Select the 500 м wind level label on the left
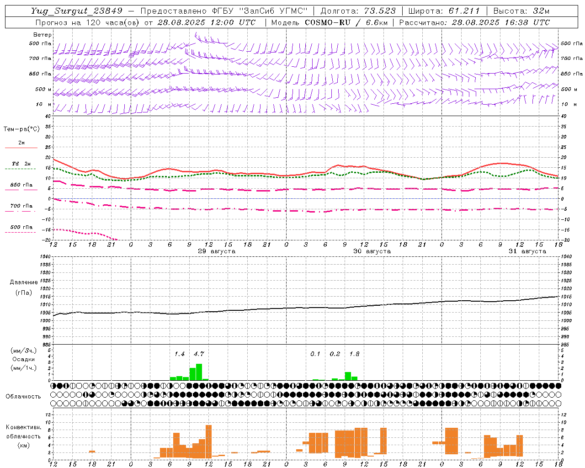This screenshot has width=585, height=468. point(43,89)
